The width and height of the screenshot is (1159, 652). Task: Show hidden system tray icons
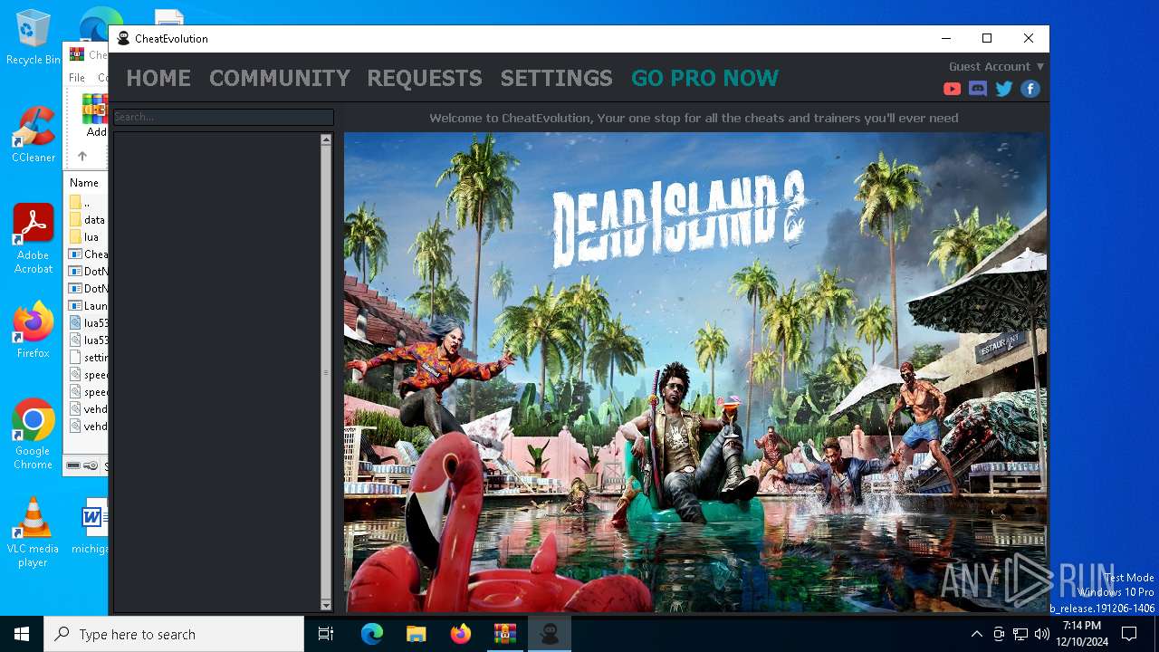click(x=976, y=634)
